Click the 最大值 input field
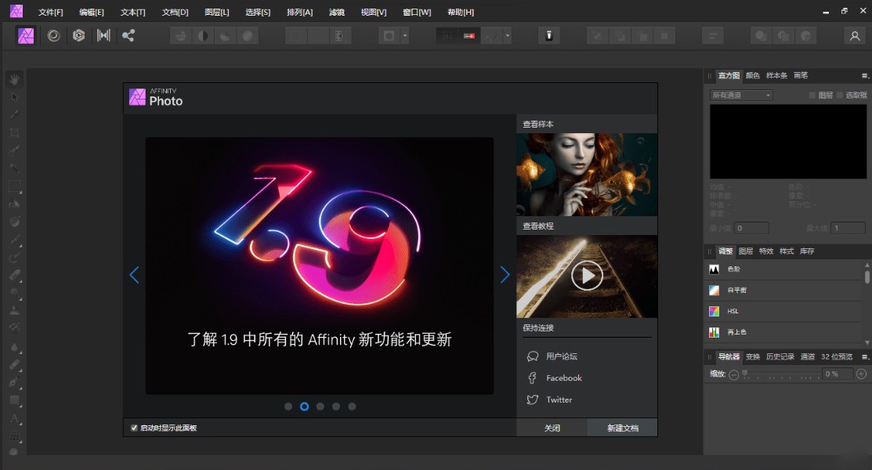The image size is (872, 470). pos(848,228)
